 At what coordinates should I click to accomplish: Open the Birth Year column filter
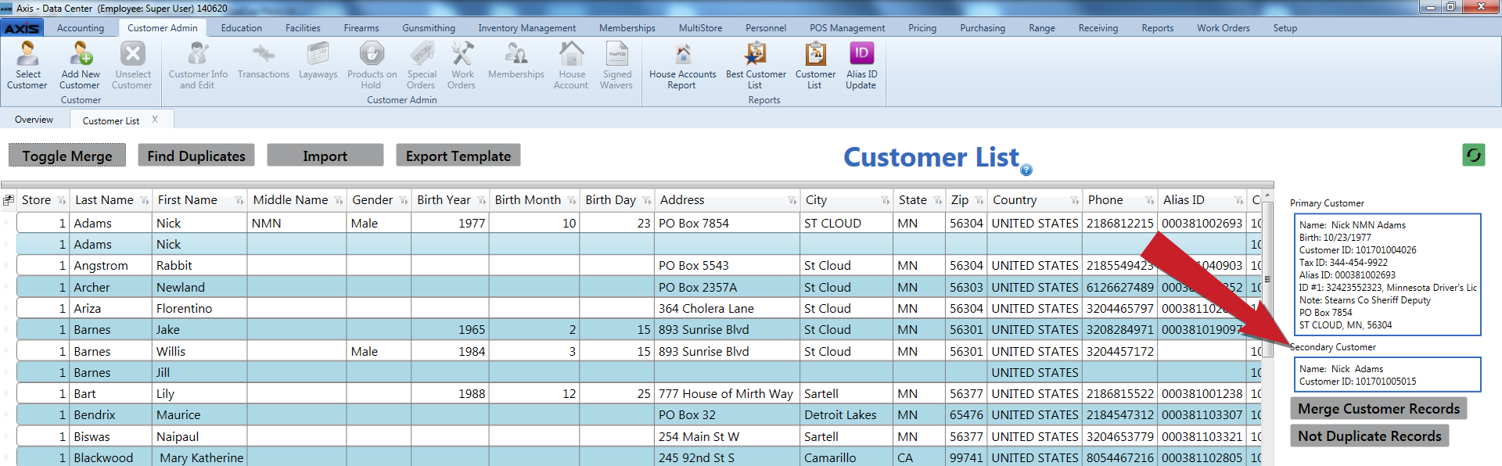pyautogui.click(x=482, y=201)
